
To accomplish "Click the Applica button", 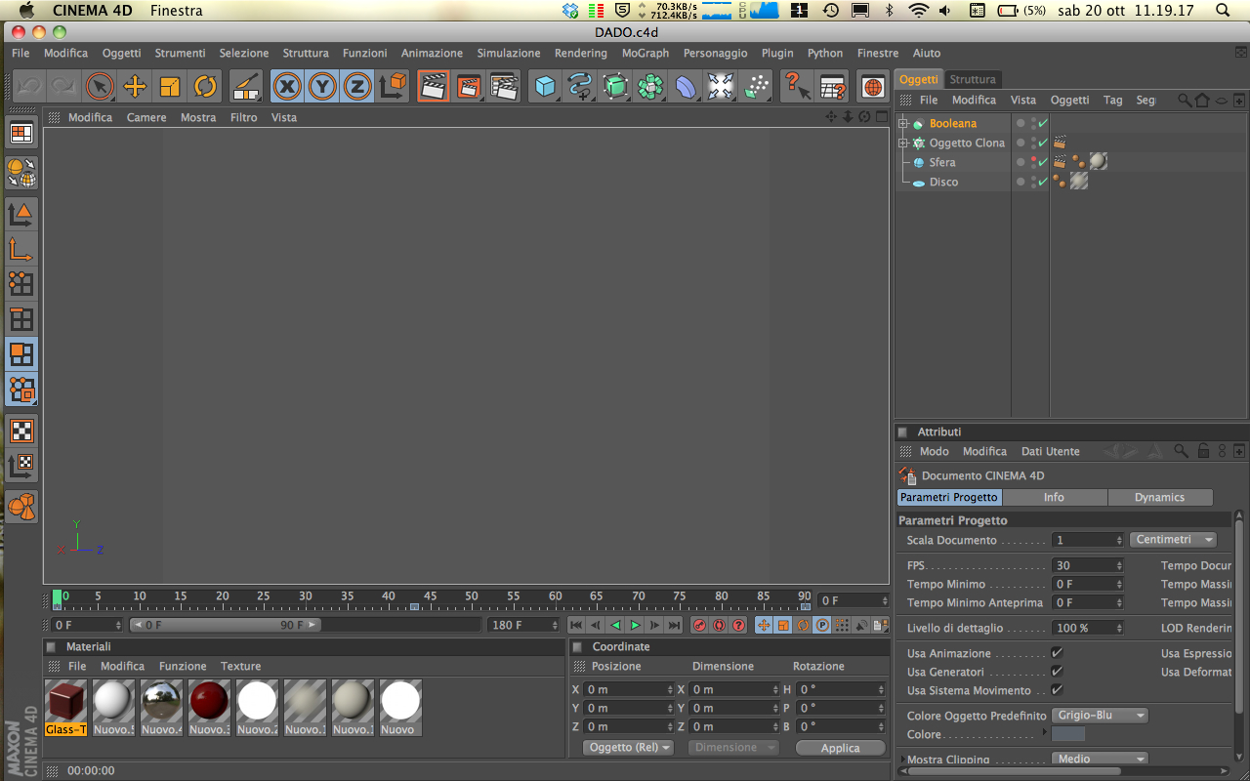I will [840, 748].
